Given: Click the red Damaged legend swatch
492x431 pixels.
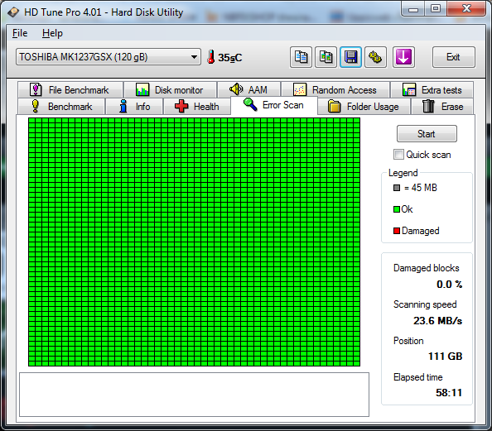Looking at the screenshot, I should click(397, 231).
